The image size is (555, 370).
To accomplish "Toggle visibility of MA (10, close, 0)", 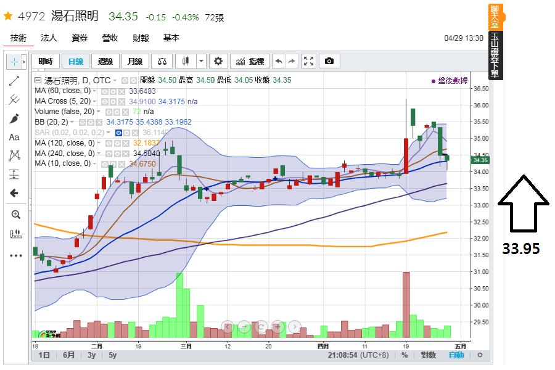I will click(x=105, y=164).
